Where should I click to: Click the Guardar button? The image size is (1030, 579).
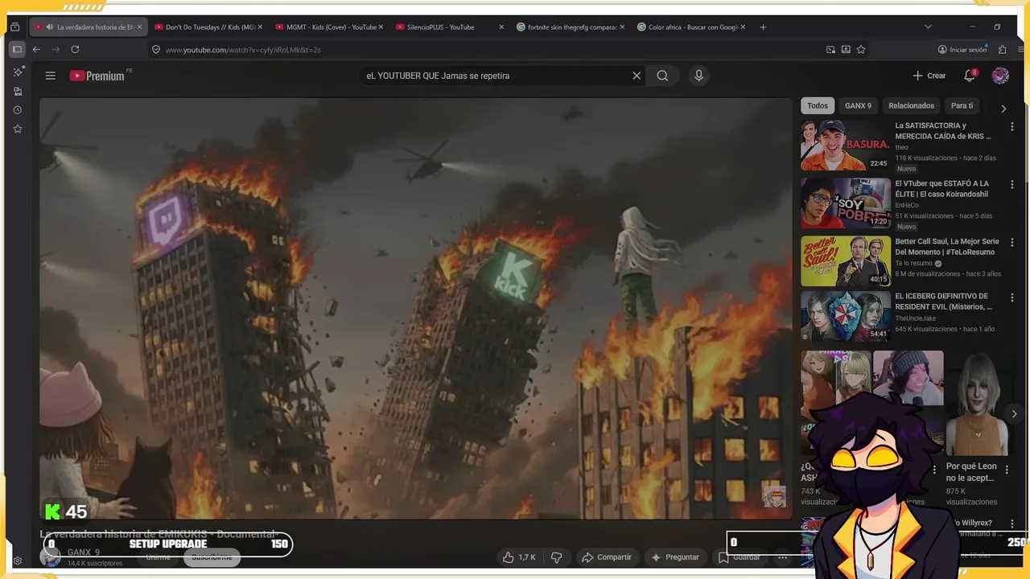pyautogui.click(x=739, y=556)
